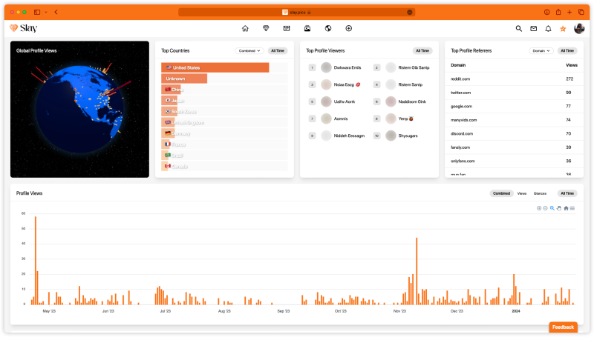Open viewer Naddisom Gink
This screenshot has width=594, height=337.
(412, 101)
